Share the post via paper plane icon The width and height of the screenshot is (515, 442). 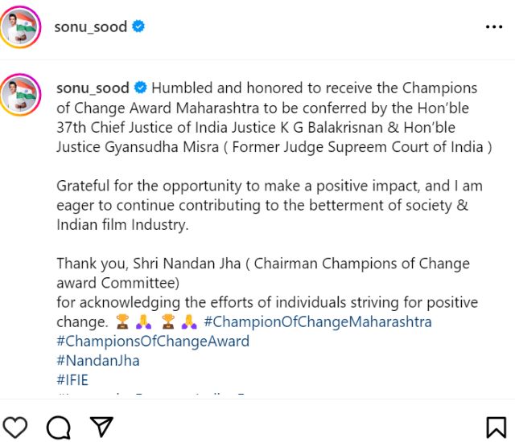coord(101,426)
